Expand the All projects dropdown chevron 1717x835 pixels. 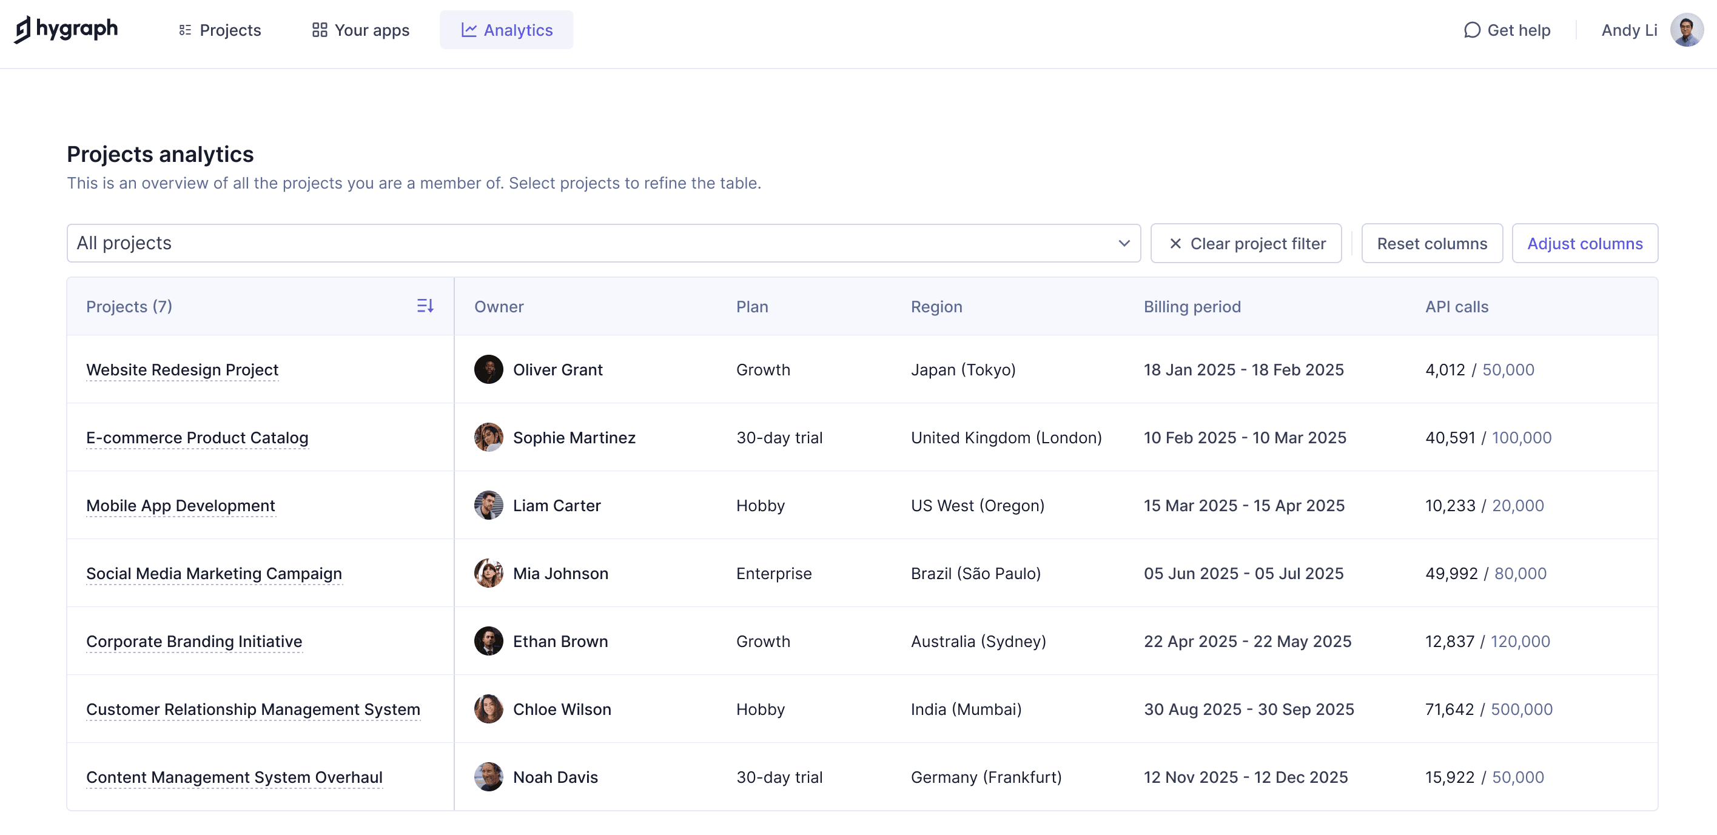click(1124, 243)
